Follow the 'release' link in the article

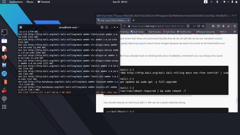[x=218, y=38]
